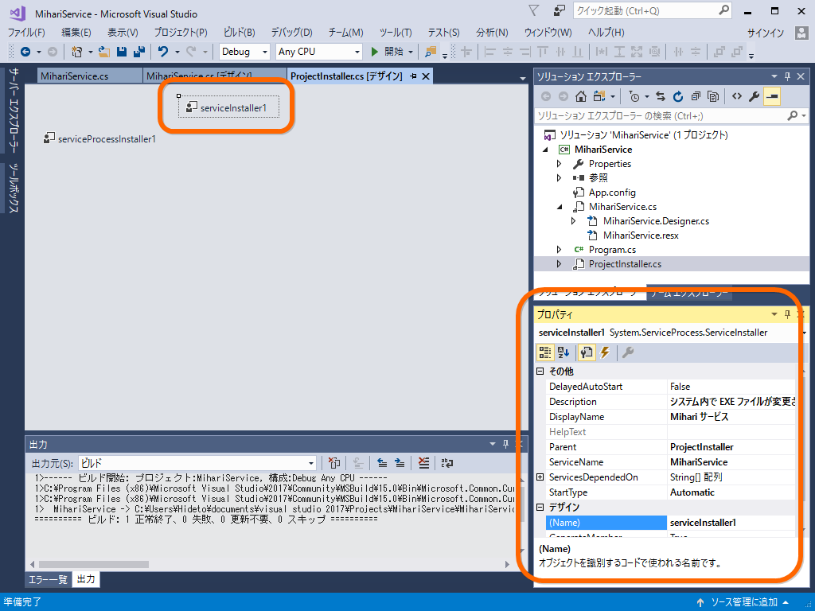Viewport: 815px width, 611px height.
Task: Collapse the その他 property category
Action: click(540, 372)
